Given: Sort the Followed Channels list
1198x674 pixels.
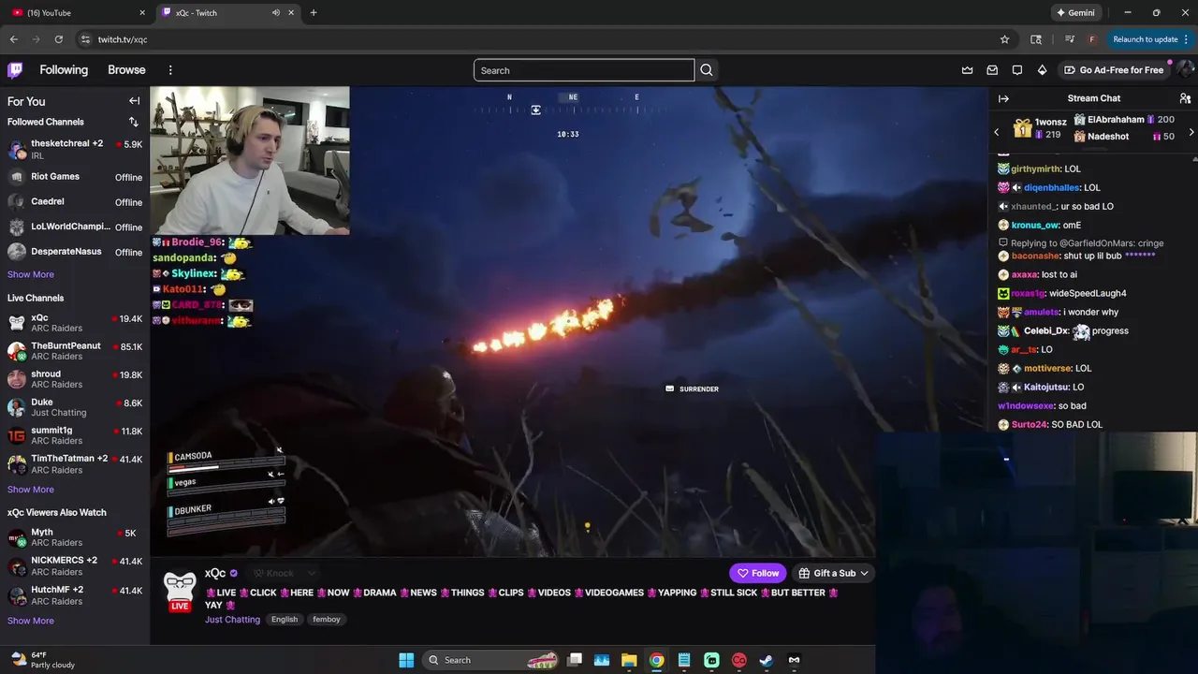Looking at the screenshot, I should tap(133, 122).
